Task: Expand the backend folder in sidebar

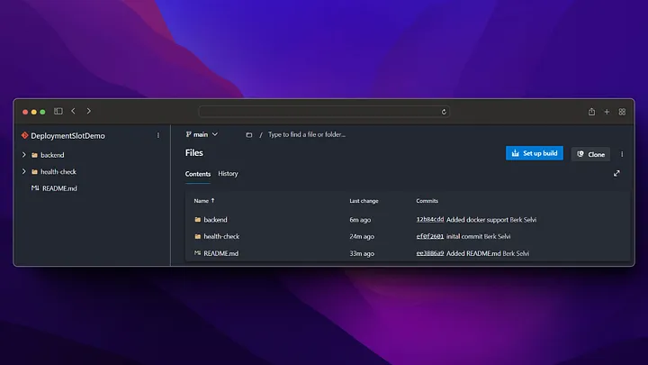Action: coord(24,155)
